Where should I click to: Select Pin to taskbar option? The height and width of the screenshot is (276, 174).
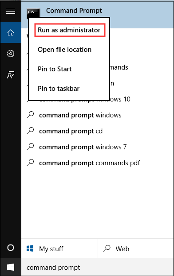click(x=59, y=89)
